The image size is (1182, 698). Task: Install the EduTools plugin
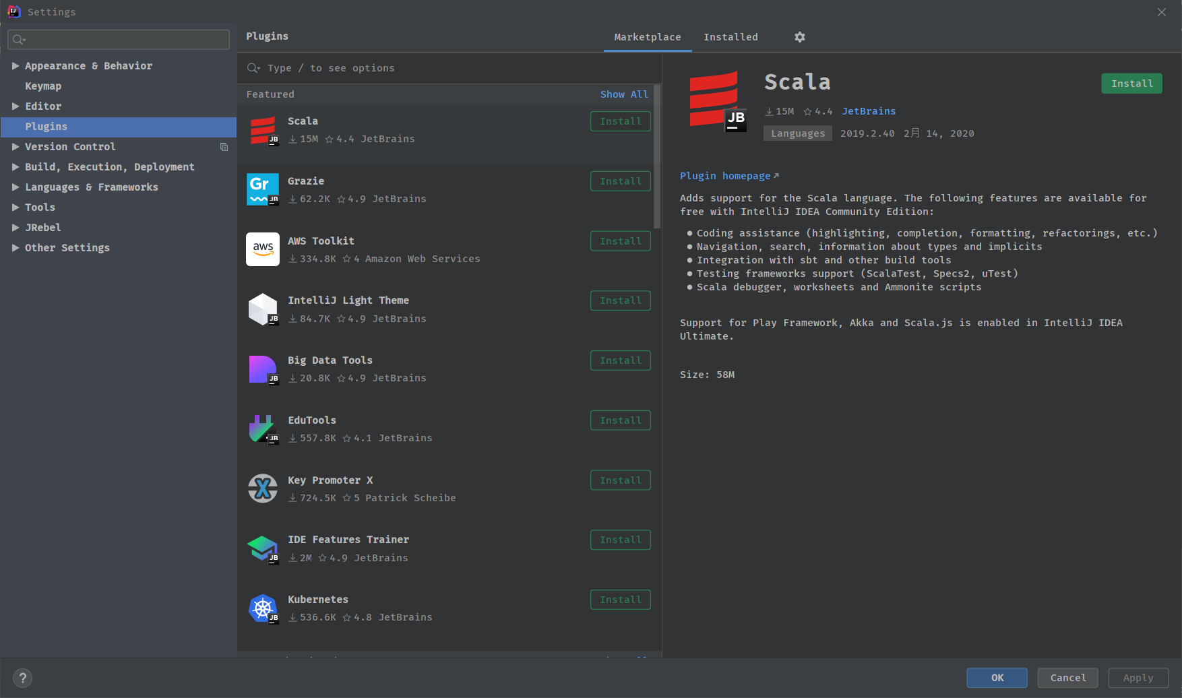(x=621, y=420)
